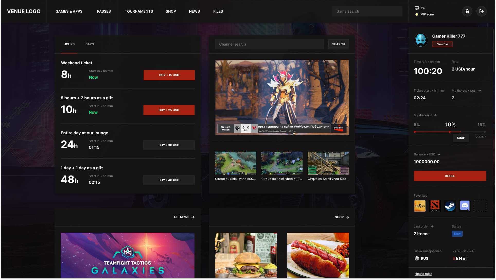Click the Channel search input field
496x280 pixels.
269,44
